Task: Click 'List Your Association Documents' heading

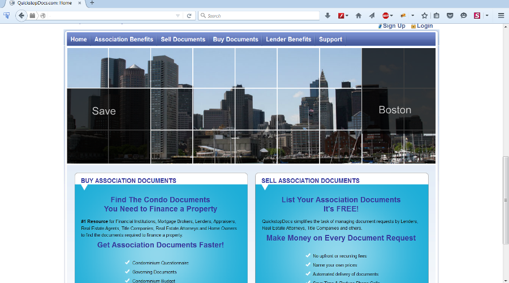Action: [341, 200]
